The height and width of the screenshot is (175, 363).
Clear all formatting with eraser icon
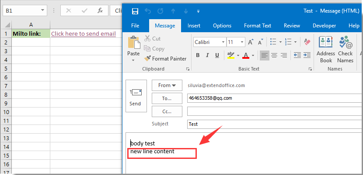307,42
